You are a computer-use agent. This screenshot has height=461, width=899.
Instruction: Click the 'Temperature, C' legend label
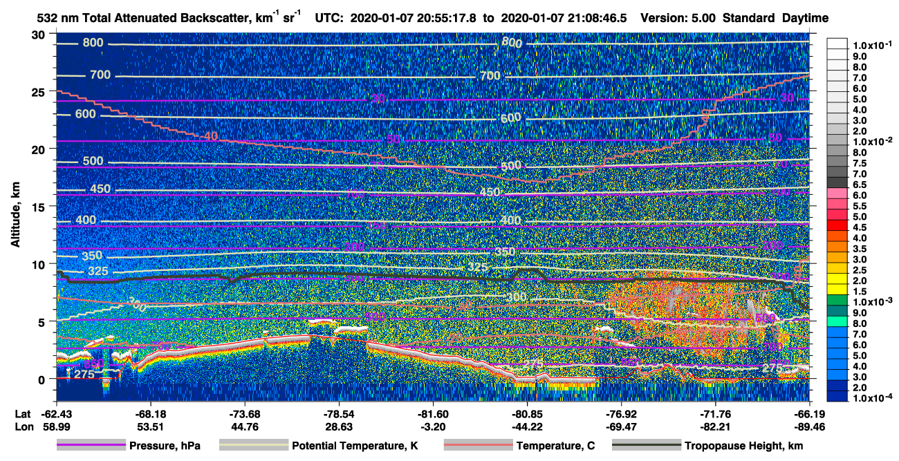point(555,446)
